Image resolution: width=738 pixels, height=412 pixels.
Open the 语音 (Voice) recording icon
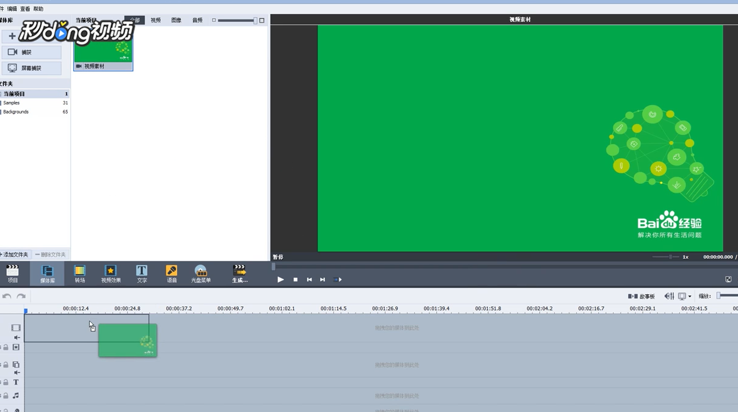click(x=172, y=273)
